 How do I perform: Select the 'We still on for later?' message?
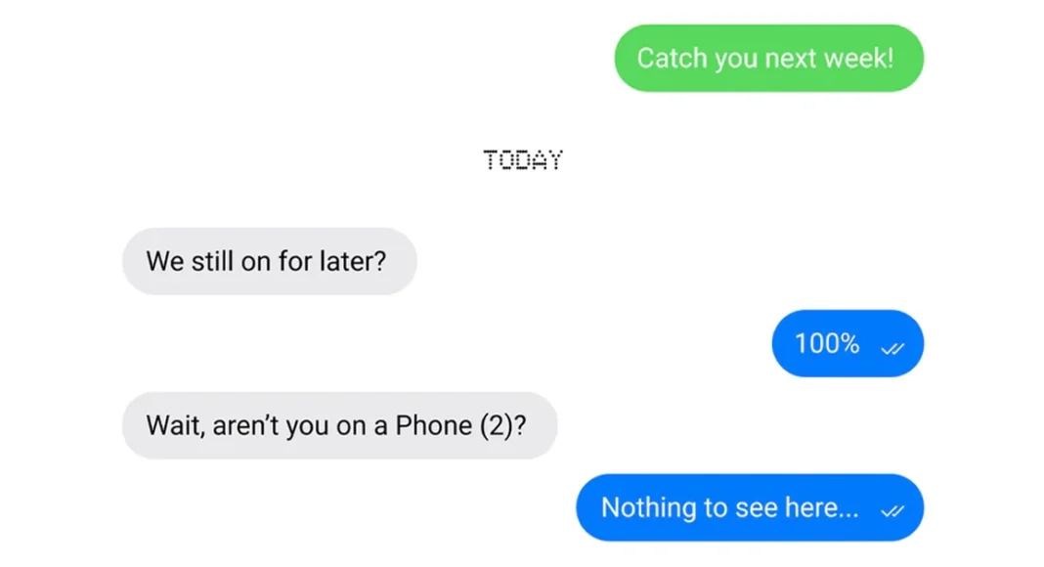(270, 261)
